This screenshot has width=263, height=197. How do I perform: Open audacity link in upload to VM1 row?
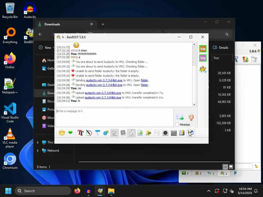(x=103, y=97)
